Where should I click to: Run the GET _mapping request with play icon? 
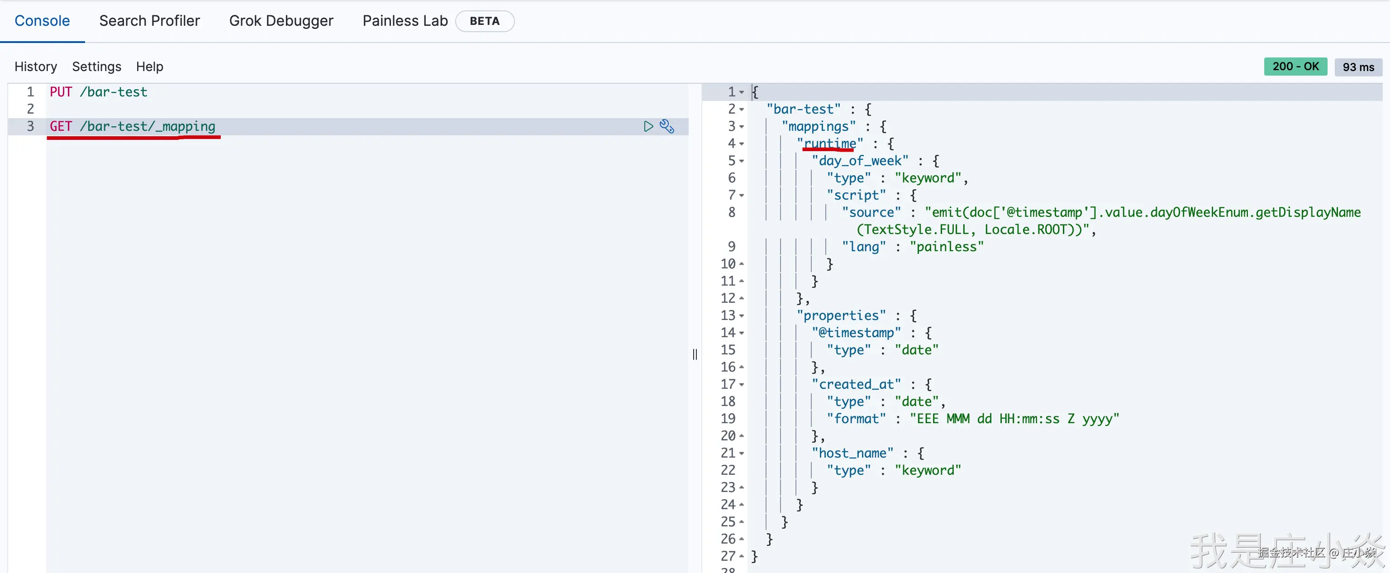pos(648,126)
